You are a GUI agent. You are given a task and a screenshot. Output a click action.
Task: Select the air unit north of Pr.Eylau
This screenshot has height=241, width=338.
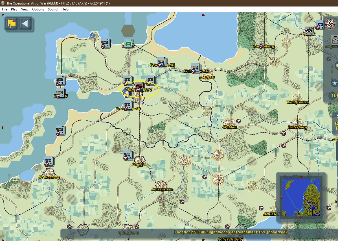click(128, 155)
